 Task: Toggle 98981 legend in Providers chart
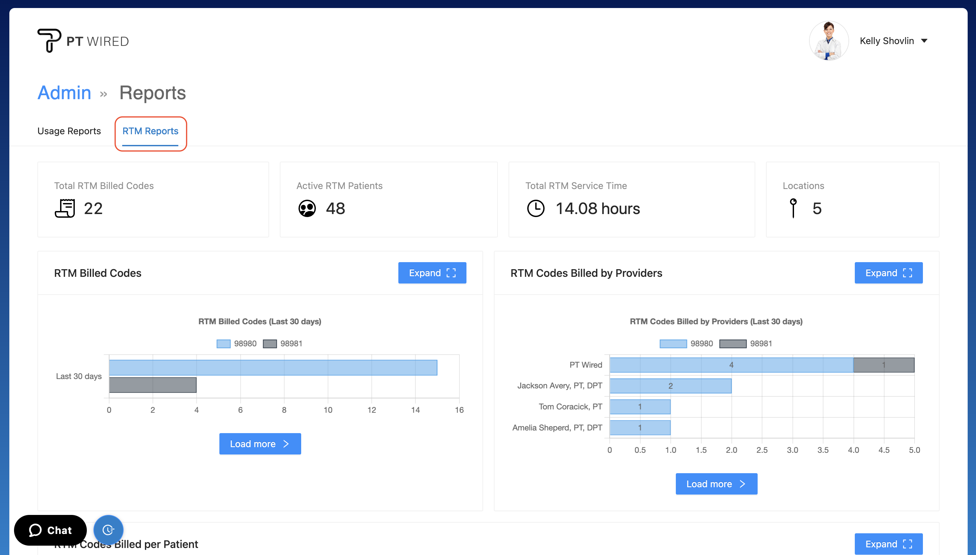pyautogui.click(x=745, y=343)
